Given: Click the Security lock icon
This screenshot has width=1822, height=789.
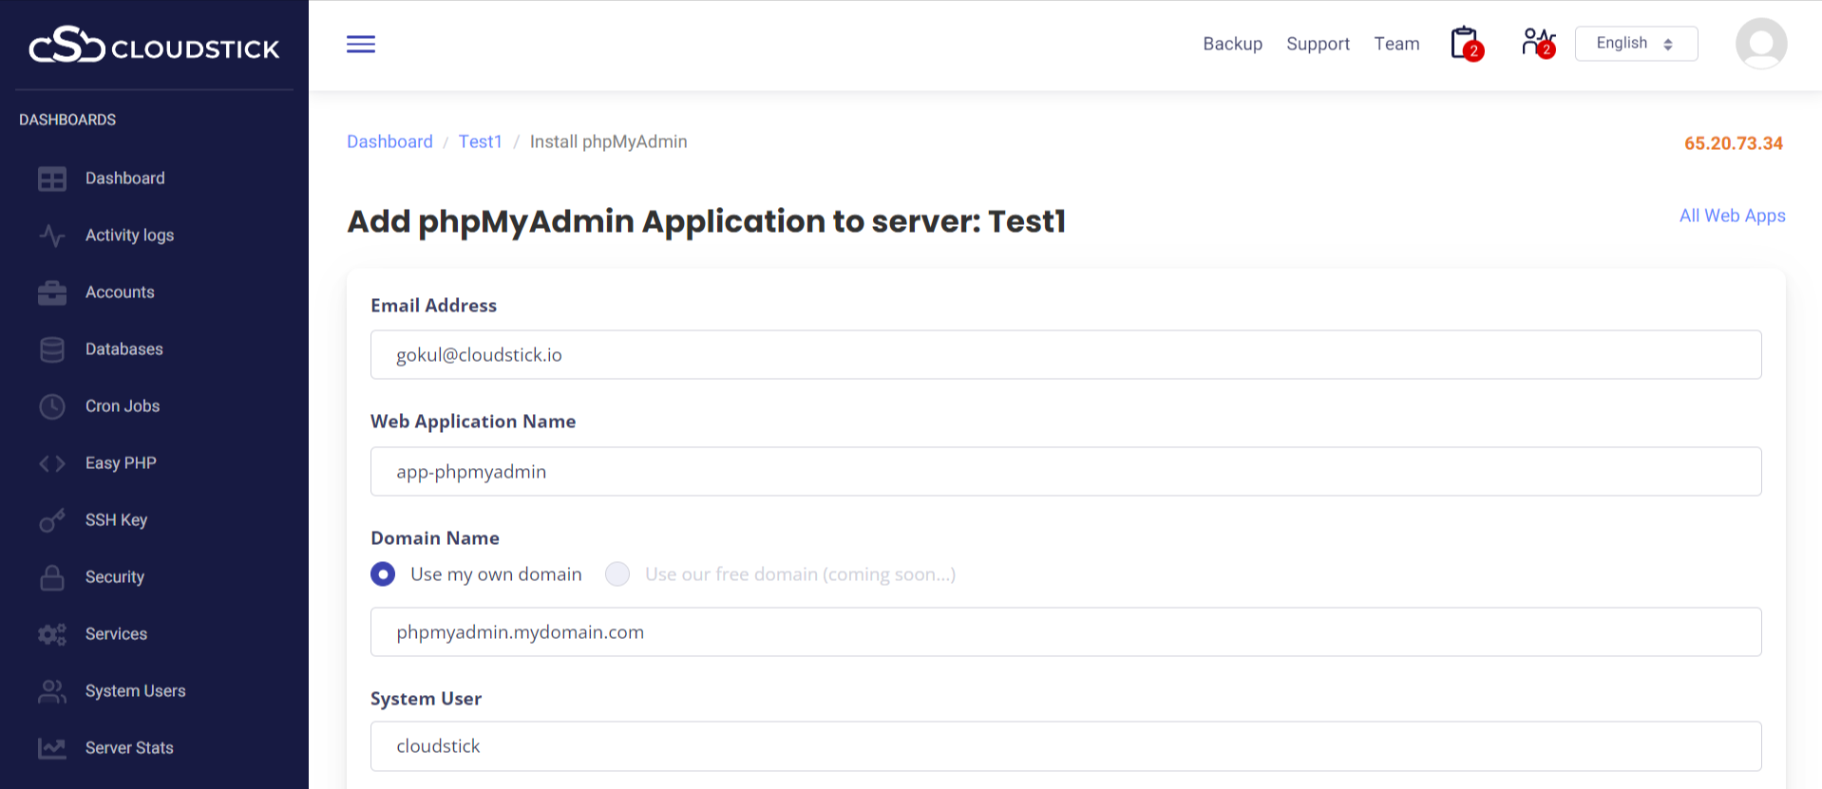Looking at the screenshot, I should 52,577.
